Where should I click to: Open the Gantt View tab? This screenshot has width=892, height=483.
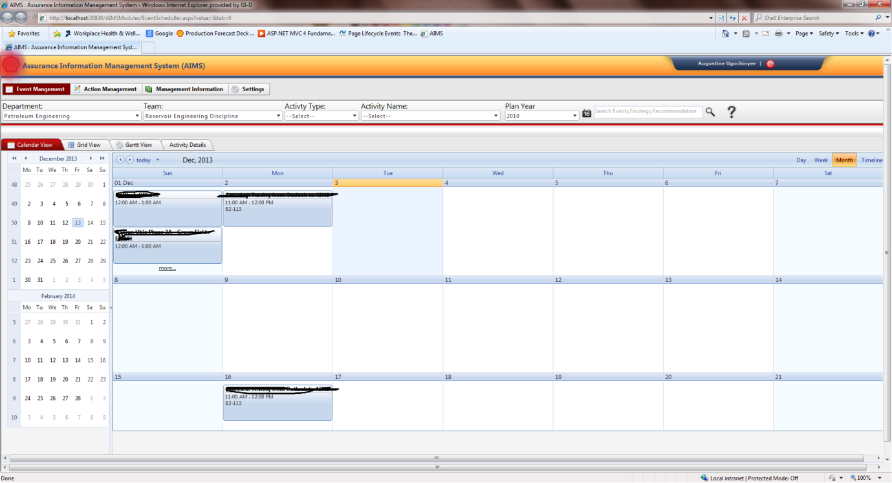pos(134,145)
